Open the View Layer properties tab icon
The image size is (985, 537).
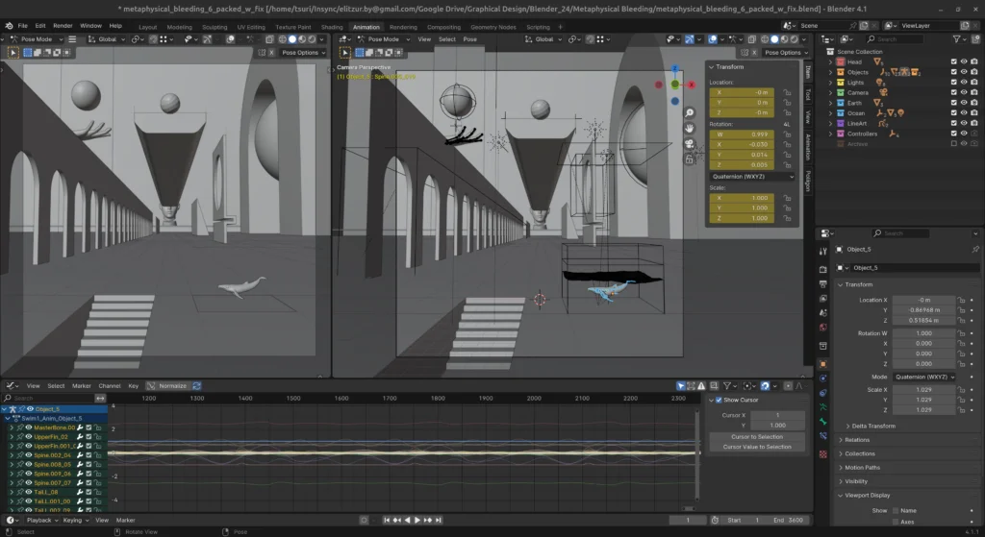point(823,299)
